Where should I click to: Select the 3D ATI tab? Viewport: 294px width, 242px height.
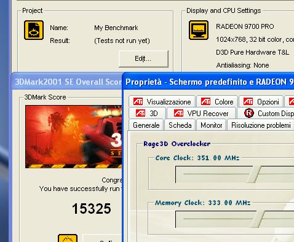tap(147, 113)
